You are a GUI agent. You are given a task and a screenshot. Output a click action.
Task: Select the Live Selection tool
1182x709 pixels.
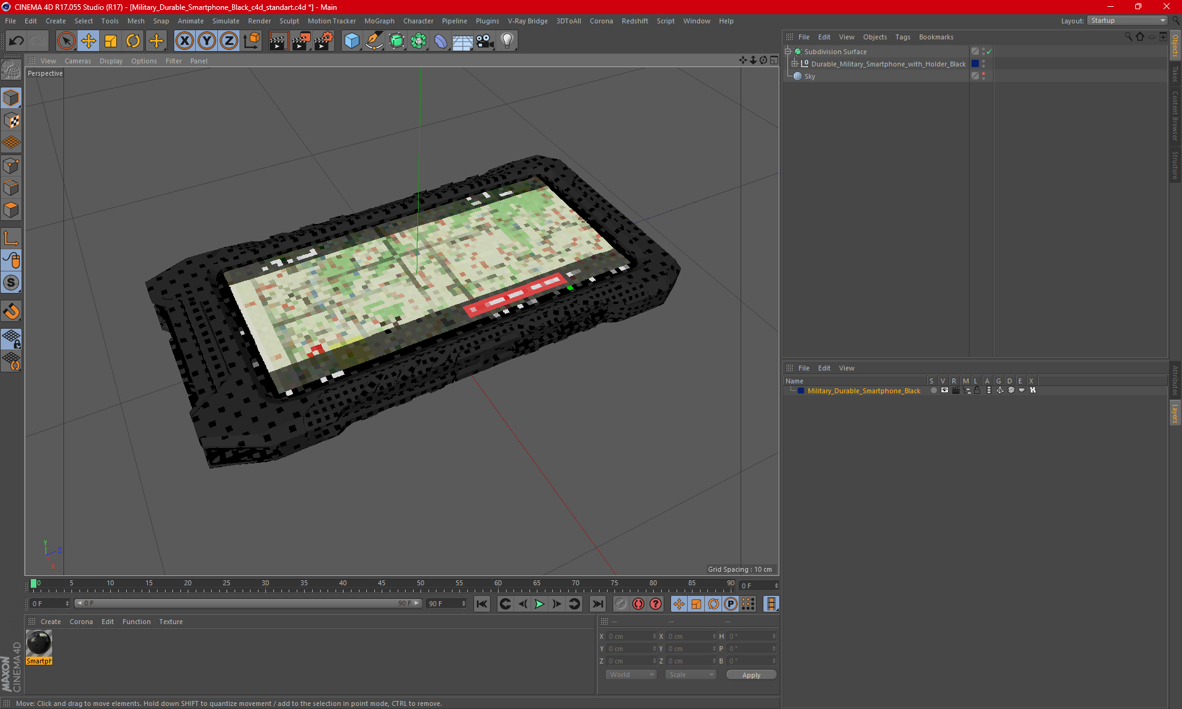point(66,41)
